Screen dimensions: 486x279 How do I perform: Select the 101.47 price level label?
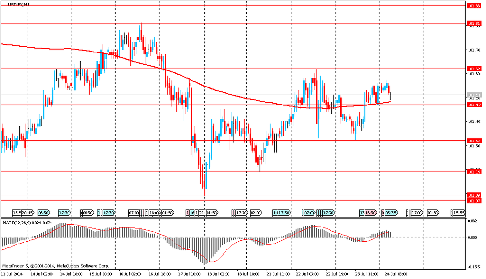[473, 105]
